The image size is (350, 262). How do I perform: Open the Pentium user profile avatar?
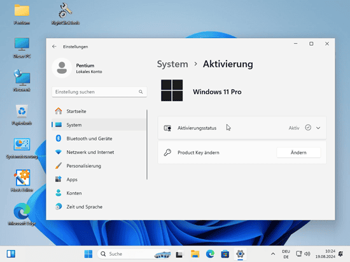pos(62,68)
